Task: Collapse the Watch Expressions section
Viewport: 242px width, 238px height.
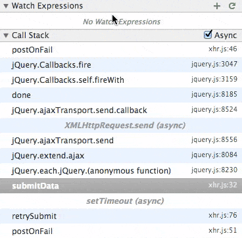Action: [6, 6]
